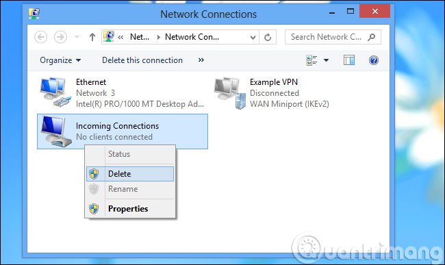This screenshot has height=265, width=445.
Task: Click 'No clients connected' status text
Action: (114, 137)
